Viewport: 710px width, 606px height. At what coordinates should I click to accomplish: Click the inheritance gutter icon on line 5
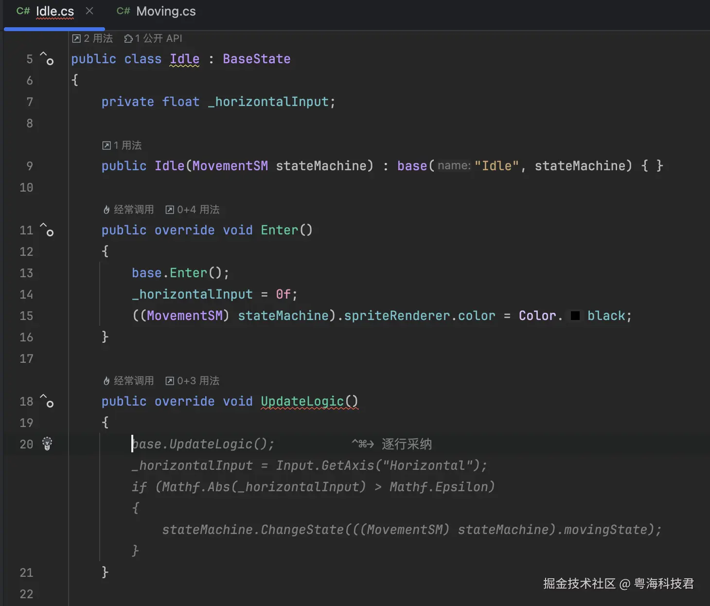click(47, 58)
